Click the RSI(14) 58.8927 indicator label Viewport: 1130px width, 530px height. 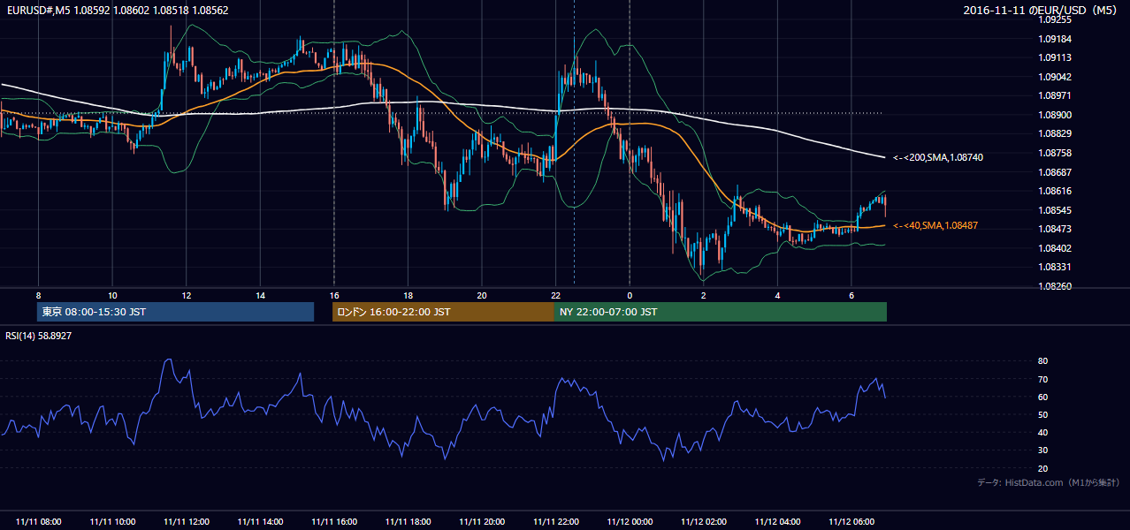pyautogui.click(x=39, y=336)
